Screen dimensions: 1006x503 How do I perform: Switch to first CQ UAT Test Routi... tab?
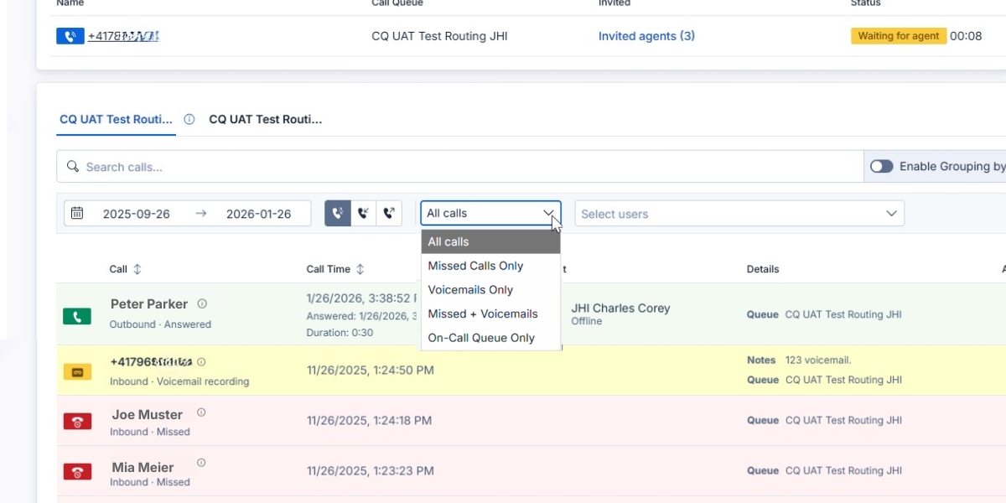[x=117, y=119]
